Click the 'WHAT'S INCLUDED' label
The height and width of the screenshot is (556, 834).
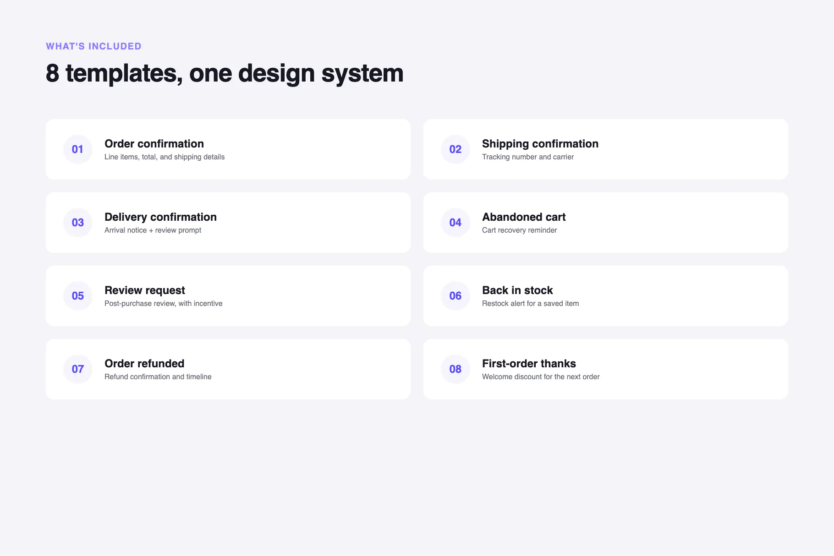pos(93,46)
